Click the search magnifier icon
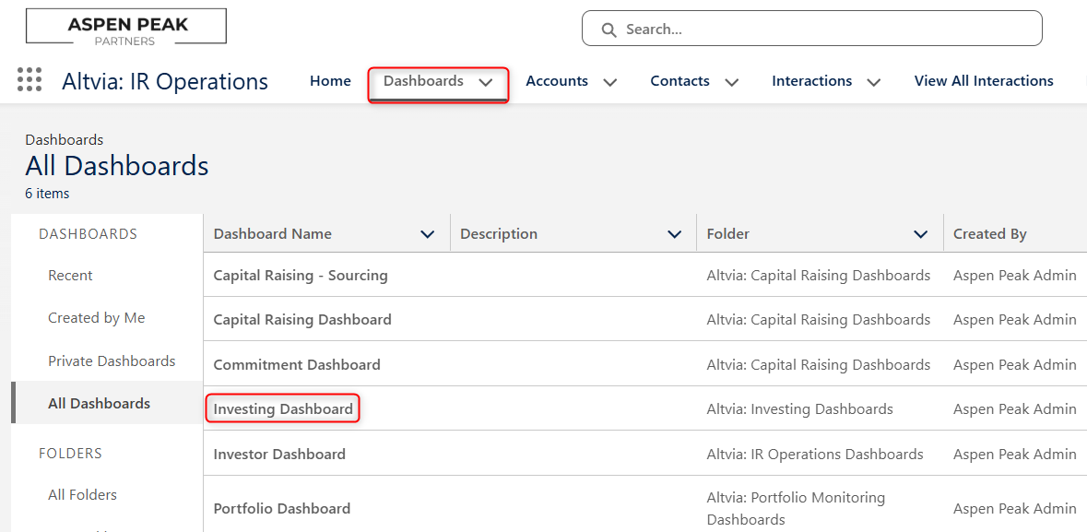 608,30
